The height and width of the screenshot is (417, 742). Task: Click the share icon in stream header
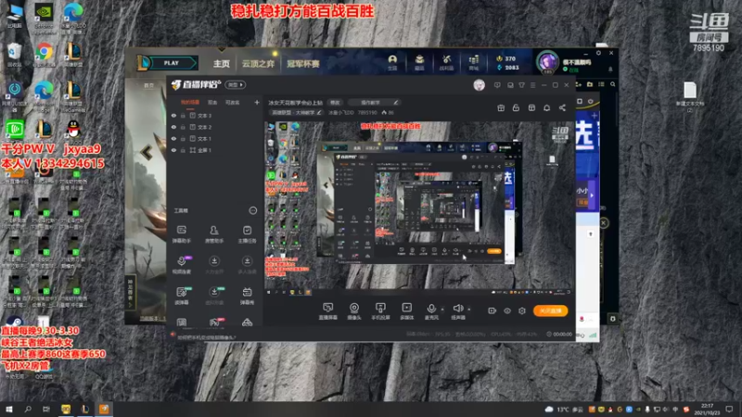(562, 107)
